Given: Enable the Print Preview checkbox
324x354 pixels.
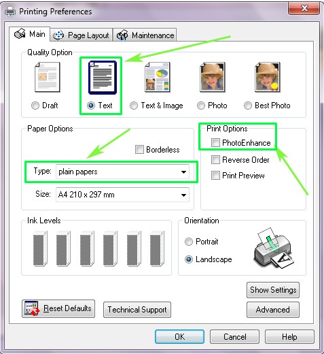Looking at the screenshot, I should click(x=215, y=176).
